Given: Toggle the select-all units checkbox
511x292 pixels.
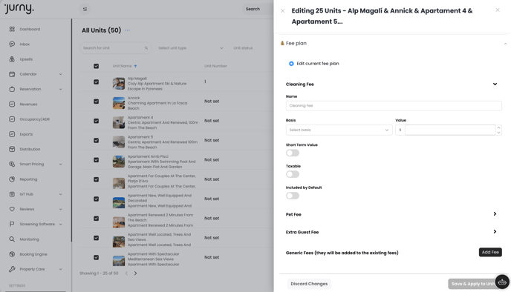Looking at the screenshot, I should click(96, 66).
